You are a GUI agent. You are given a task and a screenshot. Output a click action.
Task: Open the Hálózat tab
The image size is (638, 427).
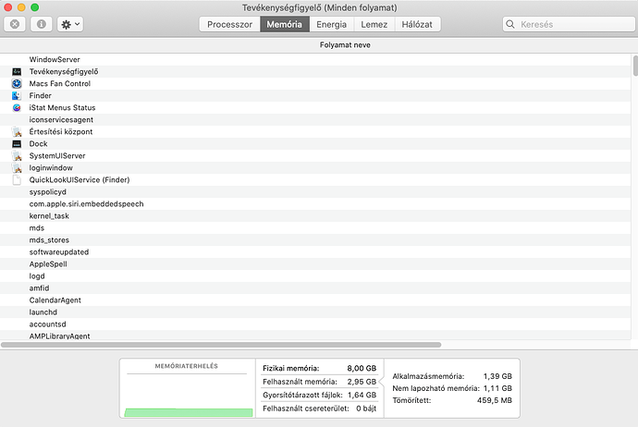click(417, 24)
